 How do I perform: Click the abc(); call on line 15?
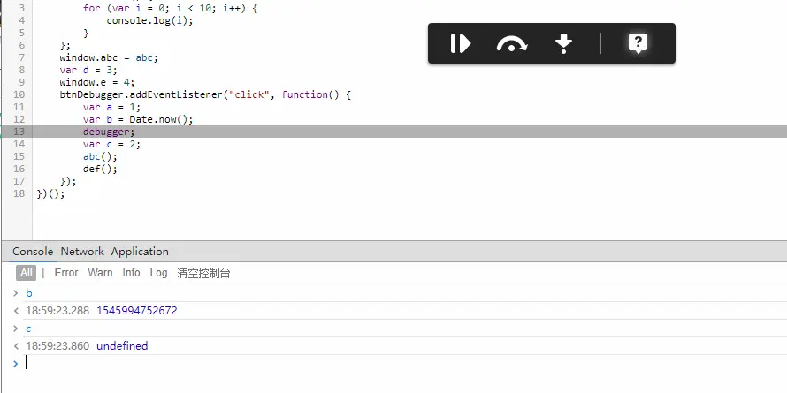[x=100, y=156]
